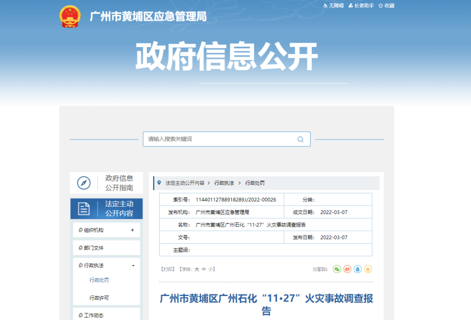The height and width of the screenshot is (320, 471).
Task: Click the file icon beside 组织机构
Action: click(81, 230)
